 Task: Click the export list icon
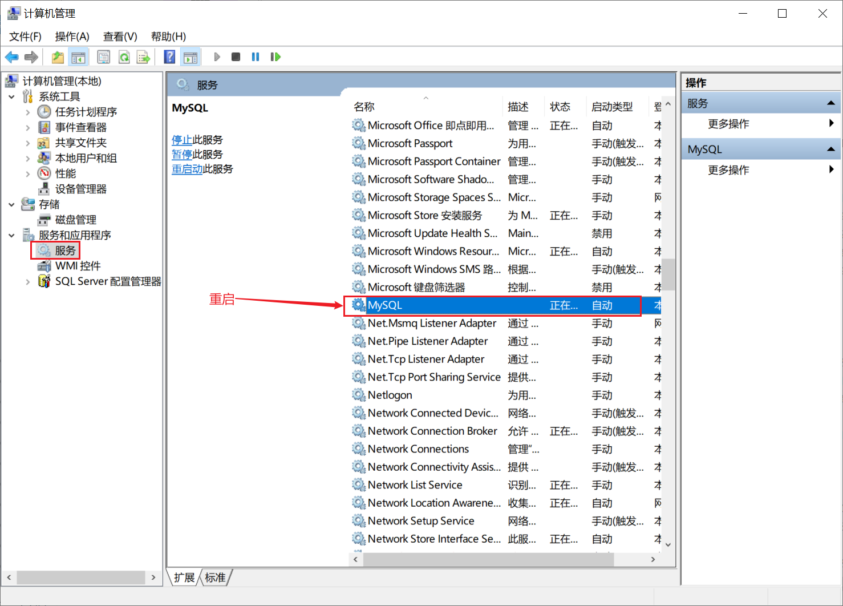point(143,56)
